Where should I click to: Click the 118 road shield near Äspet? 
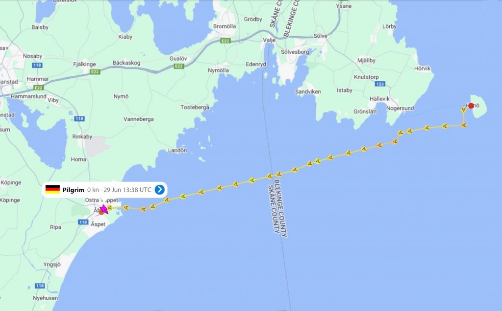point(83,222)
